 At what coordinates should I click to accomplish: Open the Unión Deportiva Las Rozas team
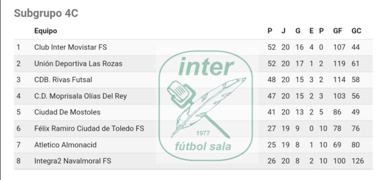78,64
